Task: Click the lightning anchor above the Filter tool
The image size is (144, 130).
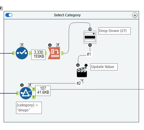Action: coord(30,85)
